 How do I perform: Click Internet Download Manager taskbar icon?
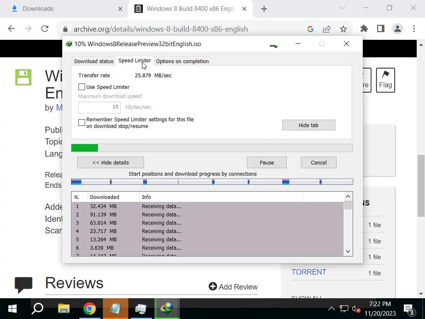coord(167,309)
